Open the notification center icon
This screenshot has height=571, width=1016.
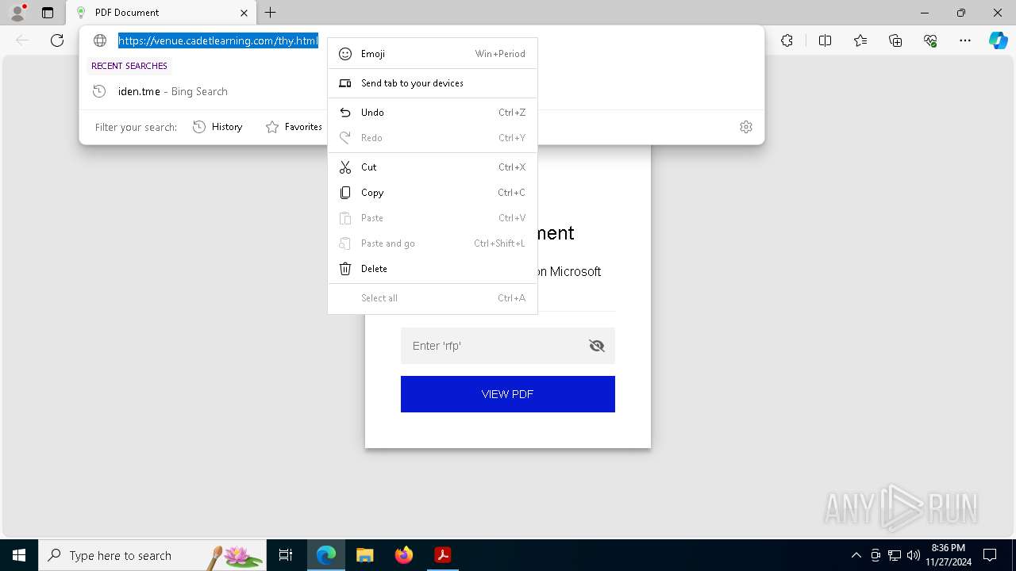click(990, 555)
